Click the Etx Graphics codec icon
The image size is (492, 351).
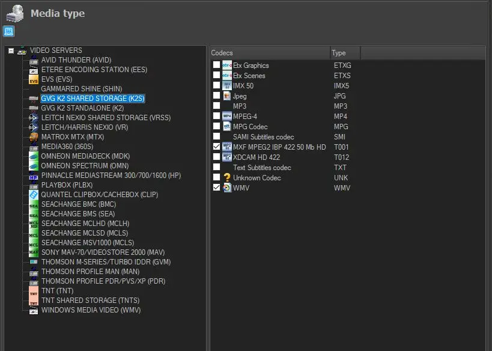pos(227,66)
